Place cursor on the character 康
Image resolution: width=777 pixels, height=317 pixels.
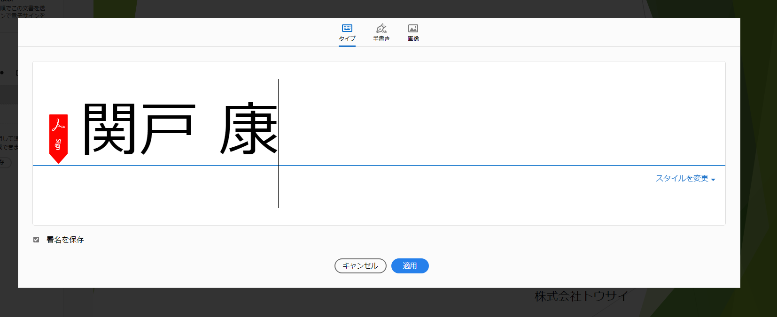(249, 129)
